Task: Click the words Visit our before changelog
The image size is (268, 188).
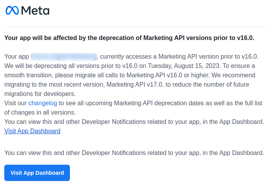Action: tap(16, 103)
